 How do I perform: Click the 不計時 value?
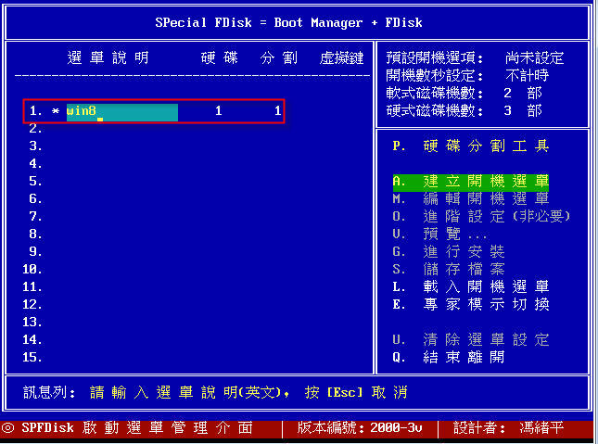pyautogui.click(x=527, y=75)
